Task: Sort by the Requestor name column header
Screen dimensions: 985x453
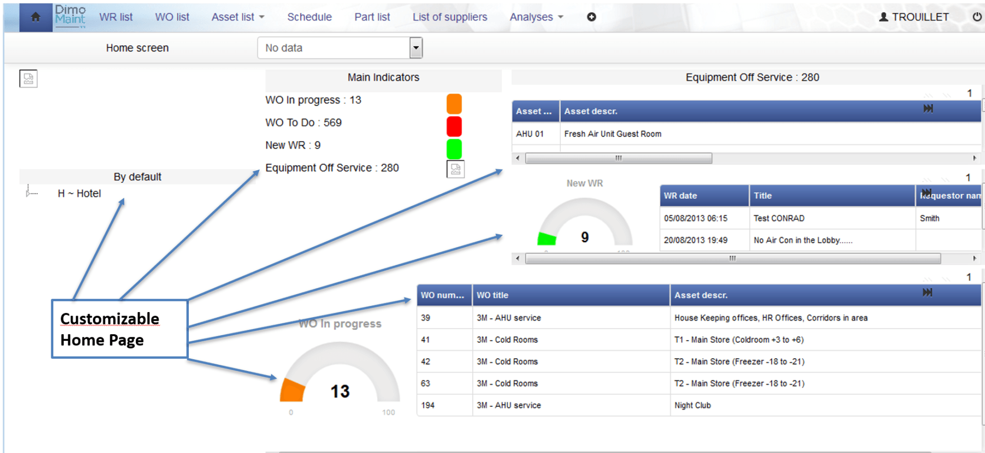Action: 949,196
